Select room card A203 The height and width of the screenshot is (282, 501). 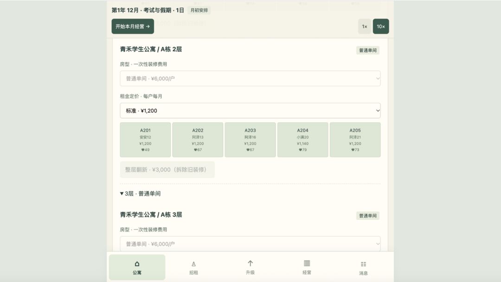[250, 140]
